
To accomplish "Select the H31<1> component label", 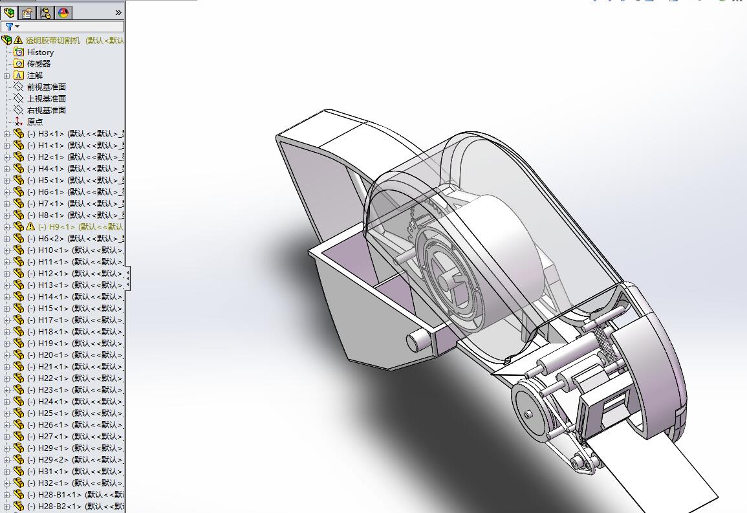I will [75, 472].
